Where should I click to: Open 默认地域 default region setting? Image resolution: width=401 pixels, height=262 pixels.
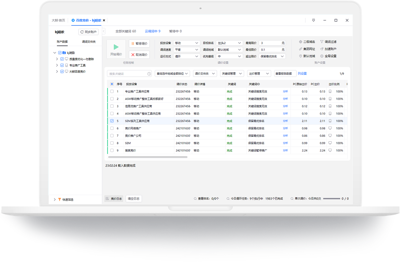pyautogui.click(x=307, y=56)
